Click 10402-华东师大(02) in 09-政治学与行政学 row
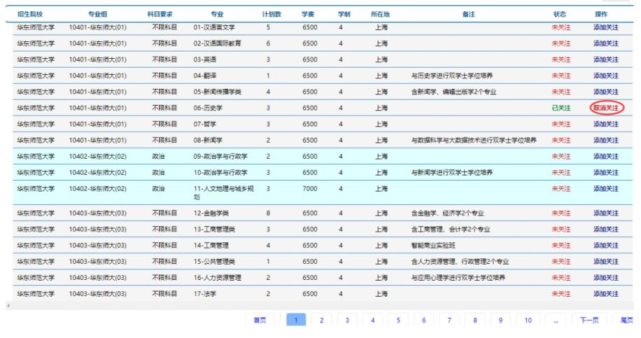641x338 pixels. (x=98, y=157)
